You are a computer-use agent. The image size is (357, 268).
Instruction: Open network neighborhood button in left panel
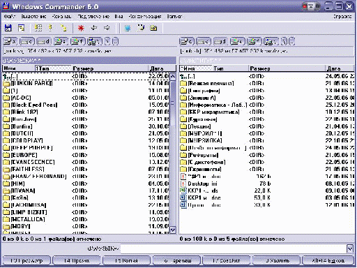(95, 41)
